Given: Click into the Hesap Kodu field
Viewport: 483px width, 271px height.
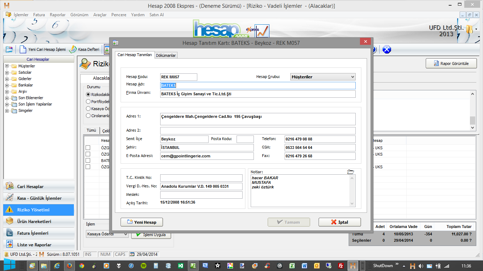Looking at the screenshot, I should [x=179, y=77].
